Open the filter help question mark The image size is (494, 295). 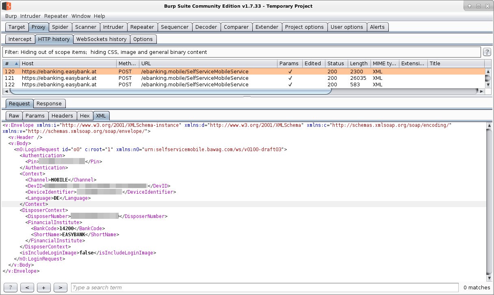point(487,52)
